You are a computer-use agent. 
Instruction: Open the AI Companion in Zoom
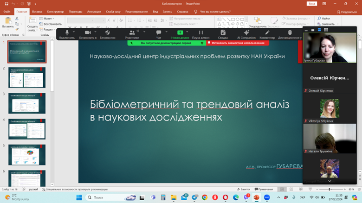tap(246, 34)
